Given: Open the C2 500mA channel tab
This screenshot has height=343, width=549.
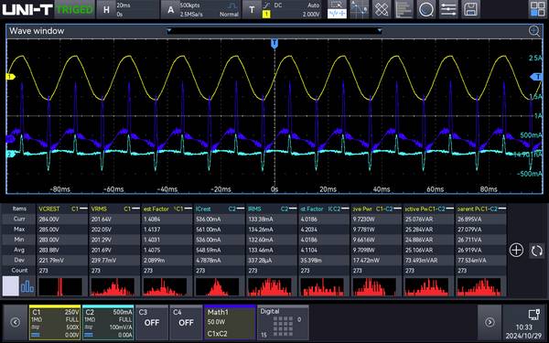Looking at the screenshot, I should point(108,323).
